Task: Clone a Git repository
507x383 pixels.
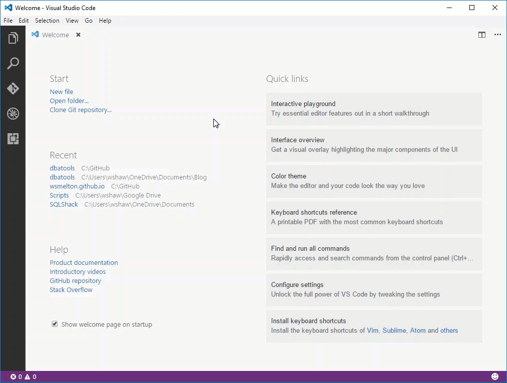Action: (x=80, y=110)
